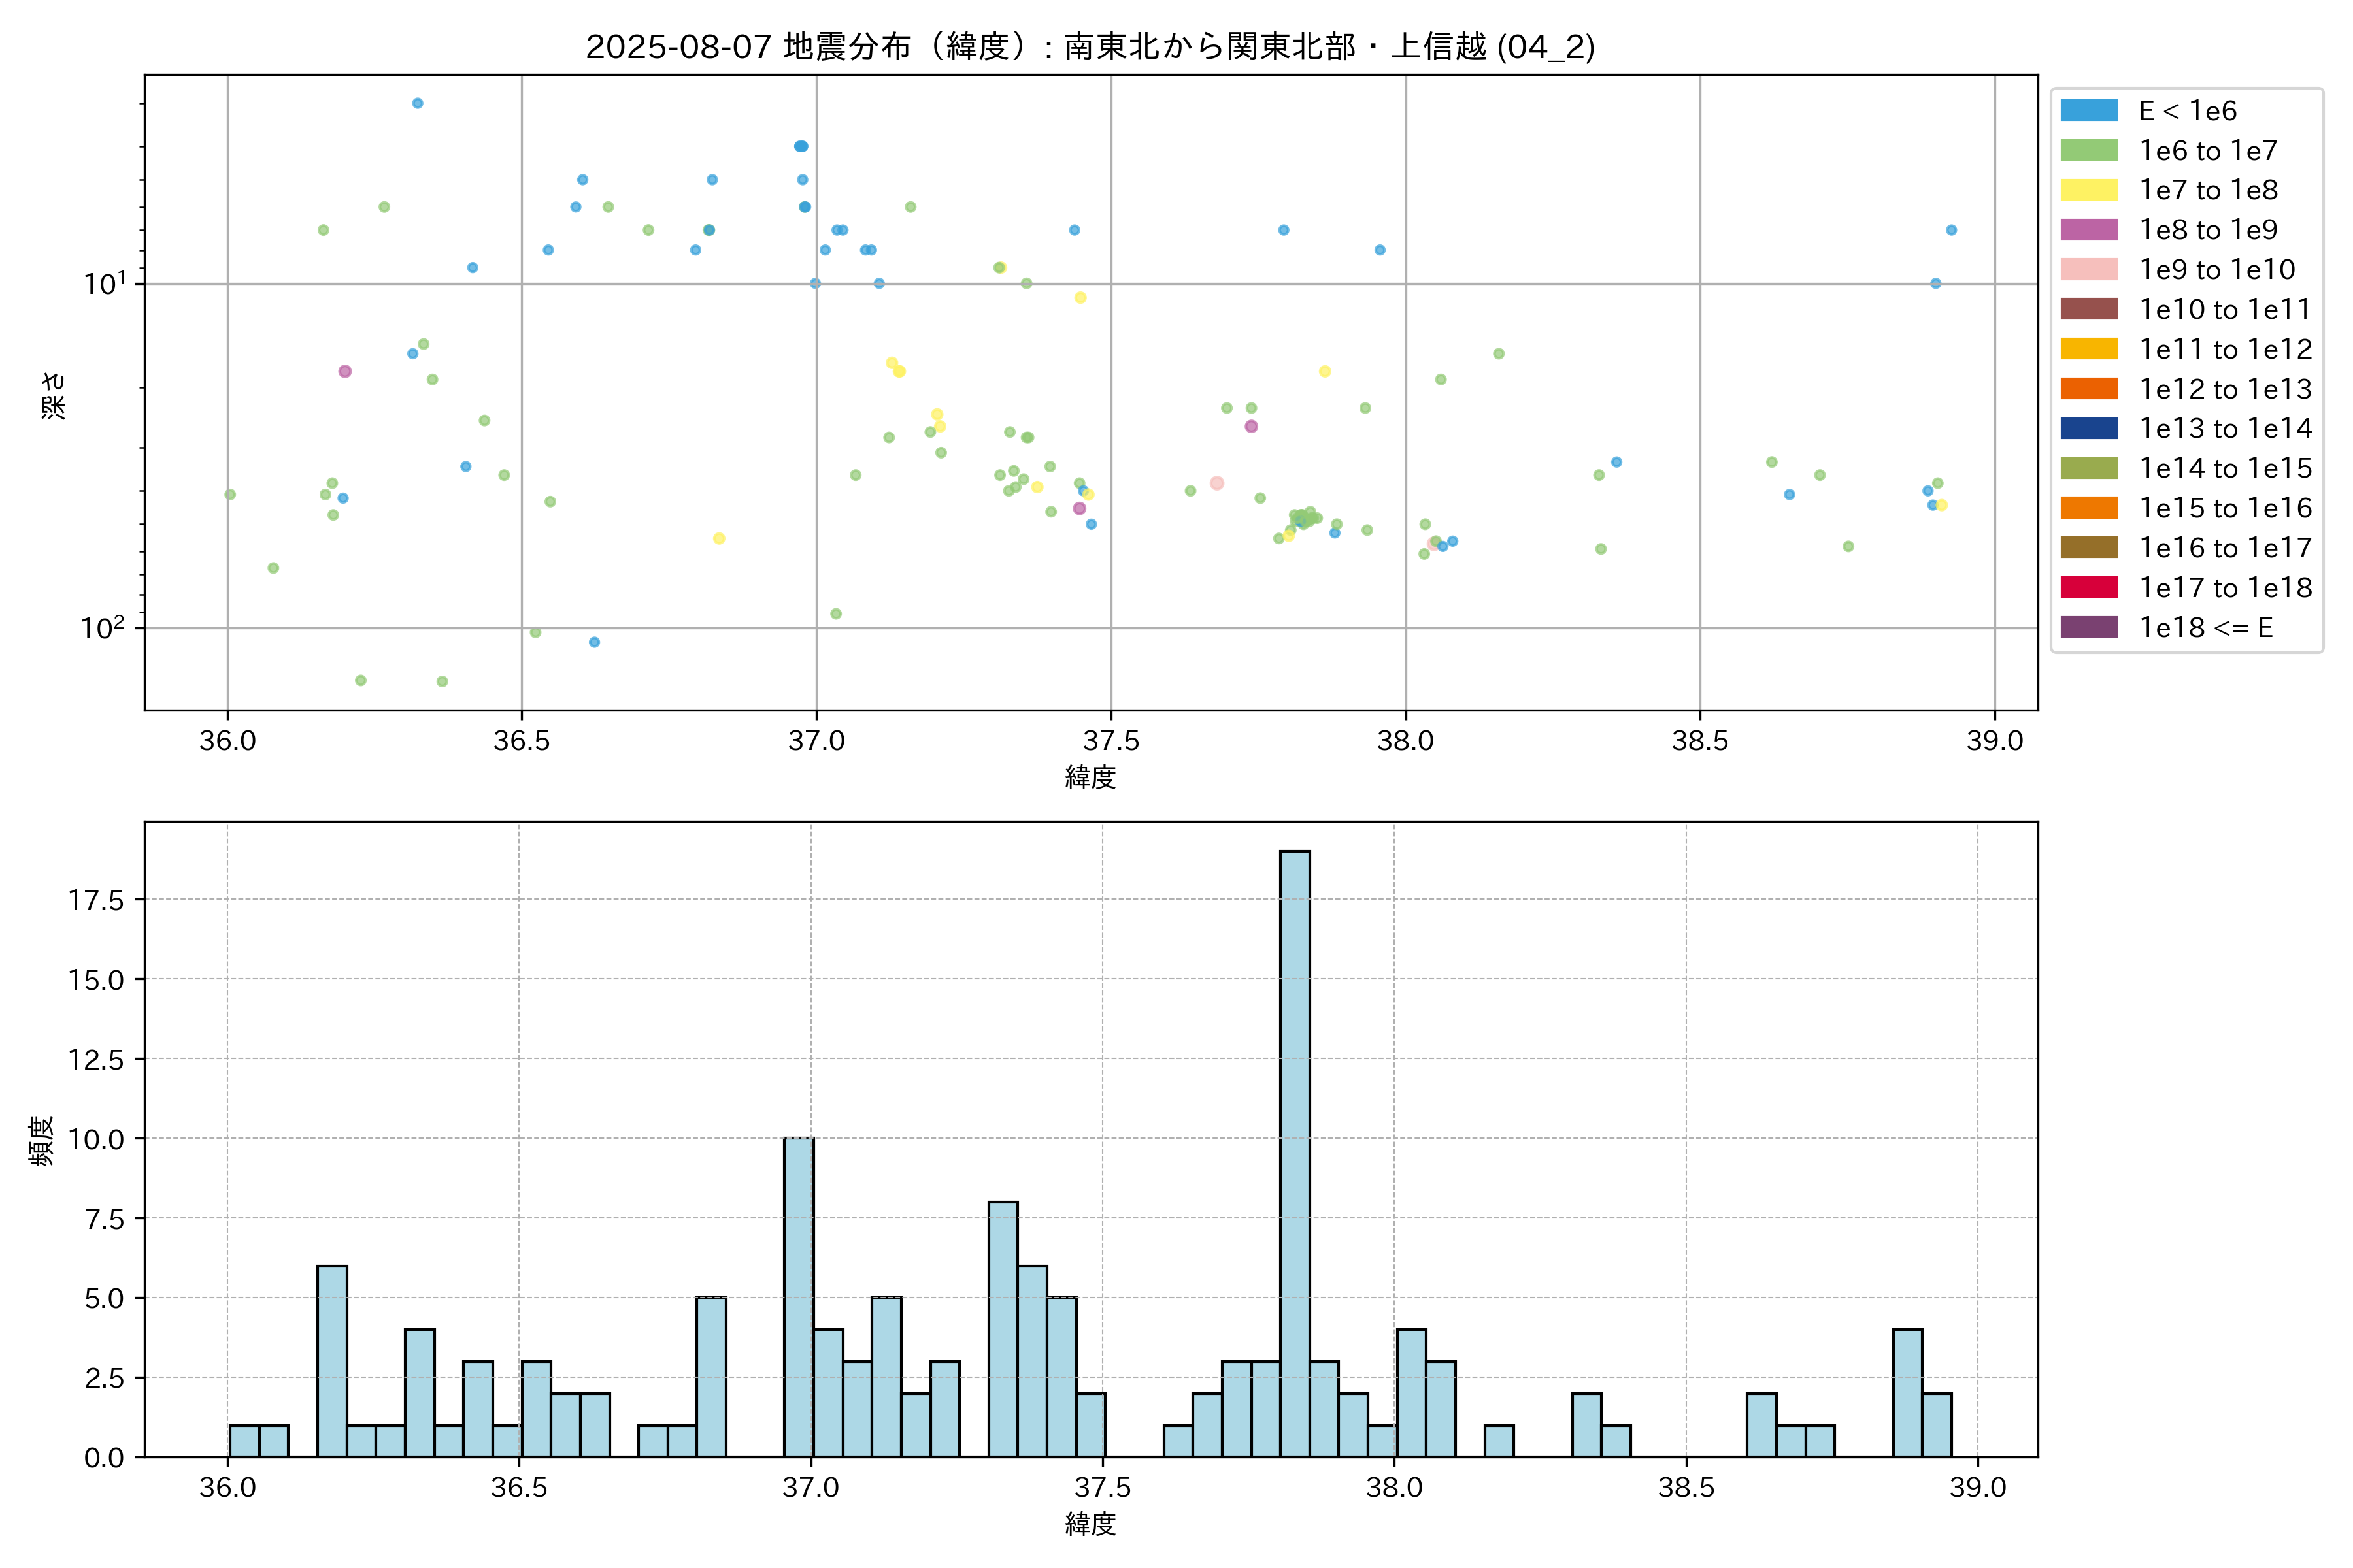The height and width of the screenshot is (1568, 2353).
Task: Click the 緯度 label under histogram
Action: pyautogui.click(x=1090, y=1524)
